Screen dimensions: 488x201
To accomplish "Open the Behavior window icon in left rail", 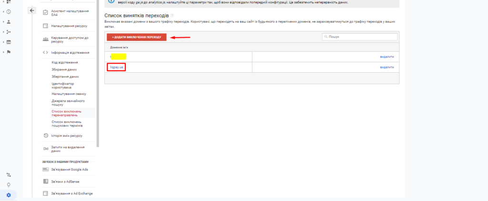I will pyautogui.click(x=9, y=42).
